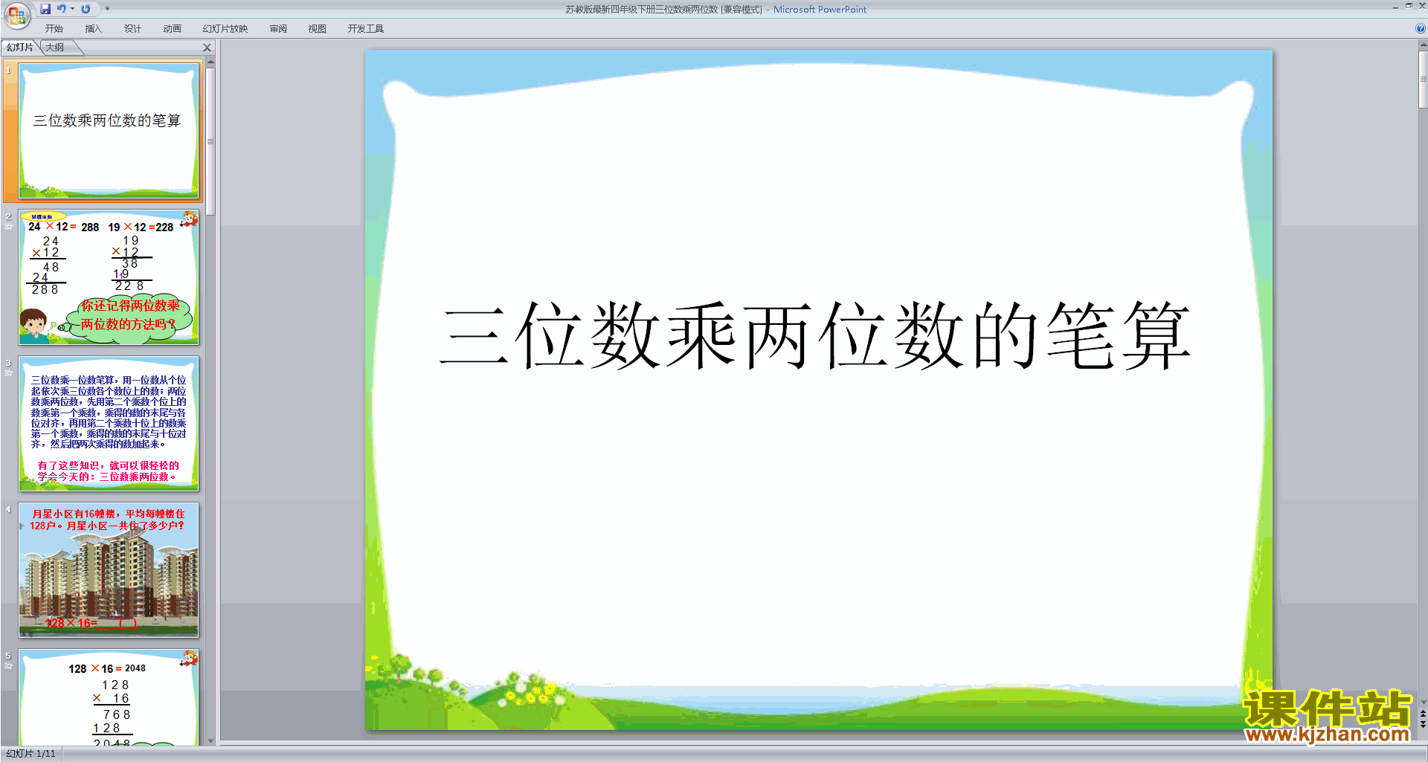This screenshot has width=1428, height=762.
Task: Select slide 4 thumbnail with apartment buildings
Action: pos(109,570)
